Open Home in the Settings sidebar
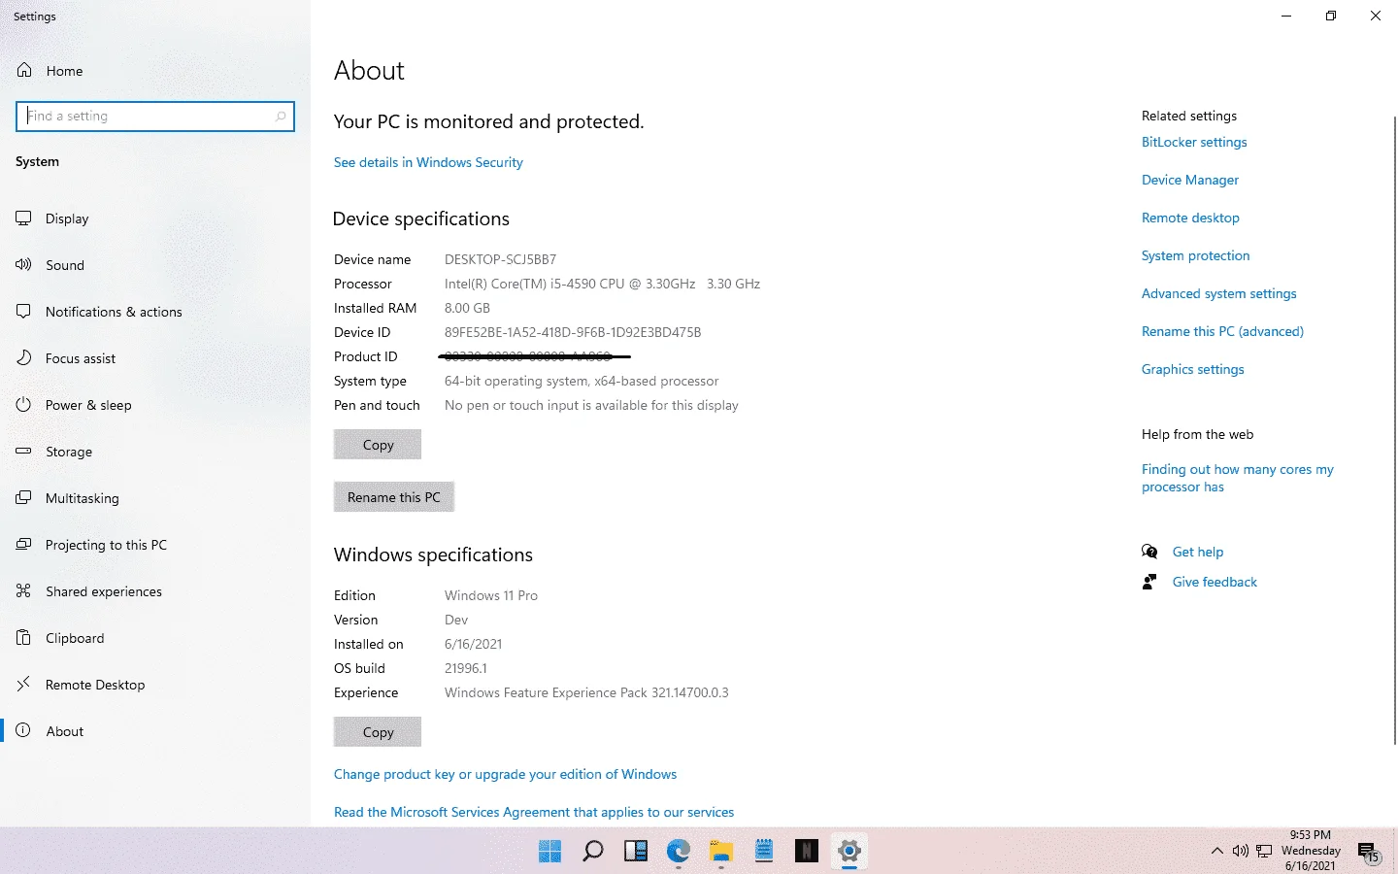This screenshot has height=874, width=1398. (x=155, y=71)
